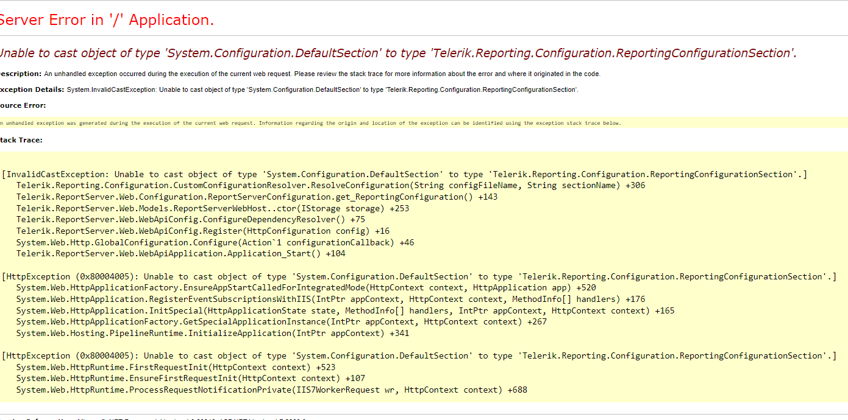Viewport: 848px width, 420px height.
Task: Click the EnsureAppStartCalledForIntegratedMode stack line
Action: tap(306, 288)
